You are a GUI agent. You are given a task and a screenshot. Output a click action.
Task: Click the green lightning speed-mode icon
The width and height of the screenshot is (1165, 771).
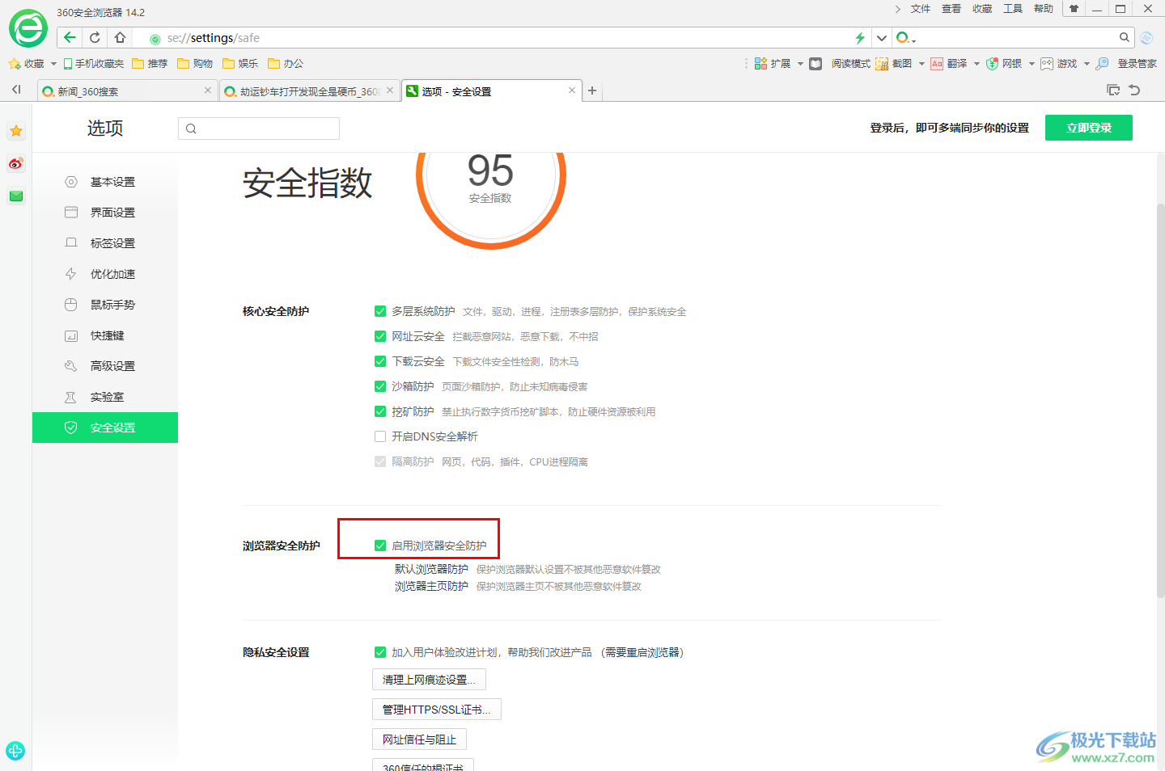pyautogui.click(x=860, y=38)
